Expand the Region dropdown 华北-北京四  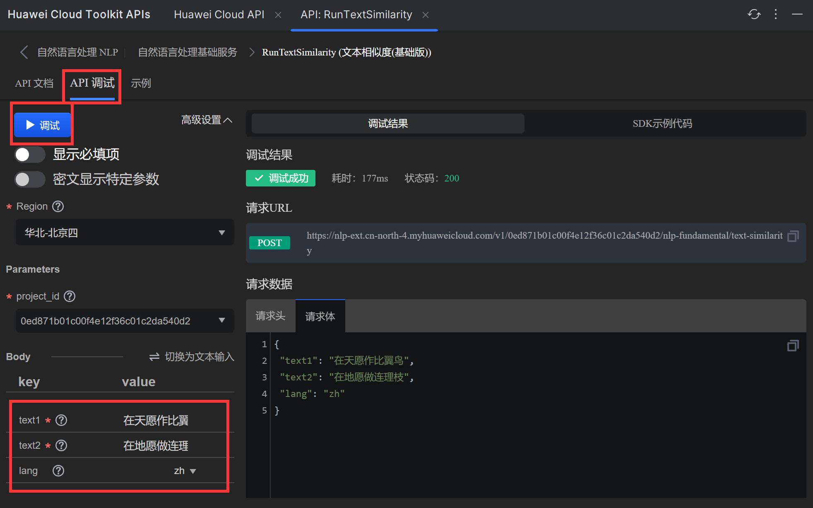tap(125, 232)
